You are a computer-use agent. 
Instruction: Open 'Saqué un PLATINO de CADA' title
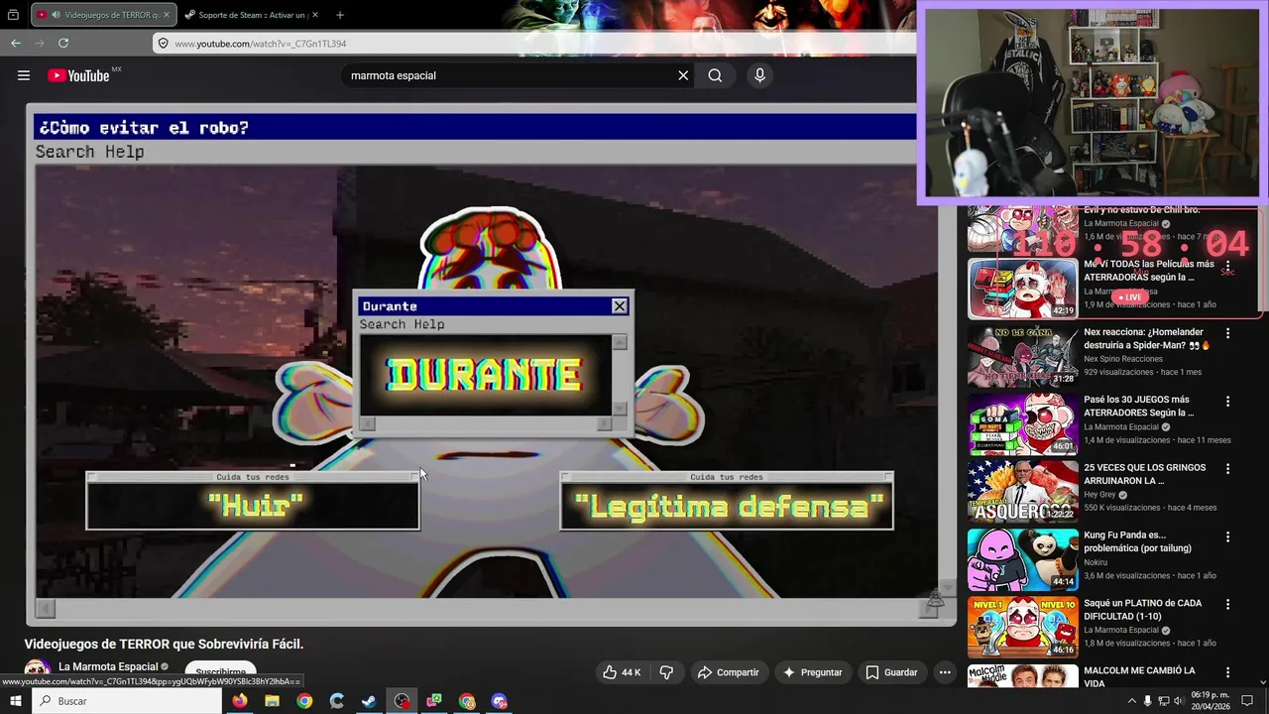[x=1143, y=609]
